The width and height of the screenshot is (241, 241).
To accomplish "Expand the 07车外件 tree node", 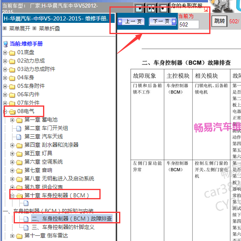I will [x=5, y=103].
